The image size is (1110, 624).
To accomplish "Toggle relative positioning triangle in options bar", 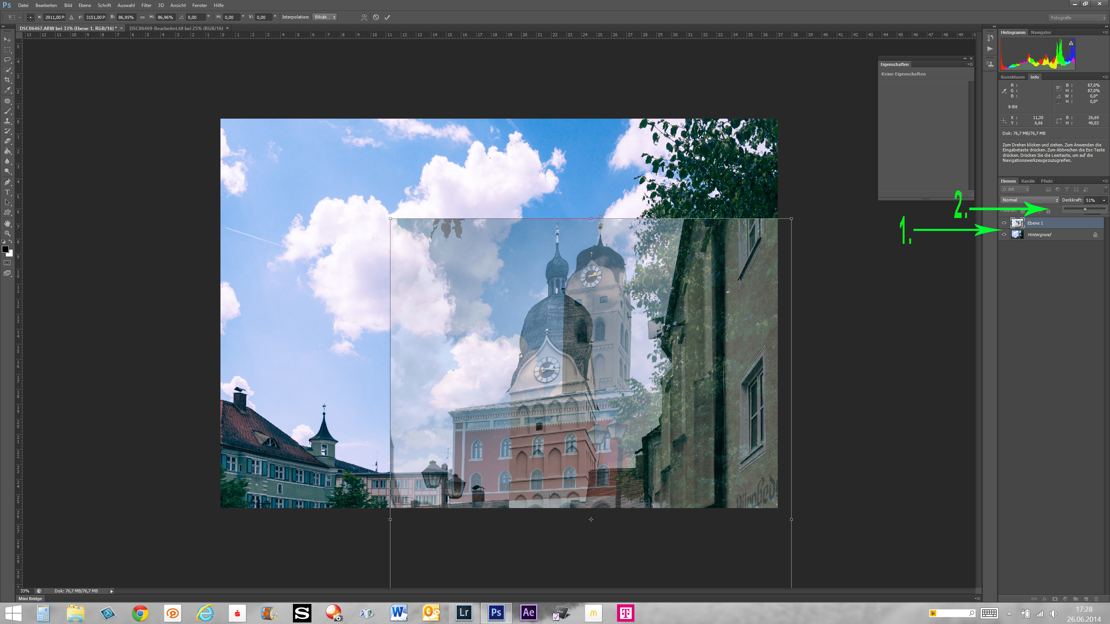I will [x=72, y=17].
